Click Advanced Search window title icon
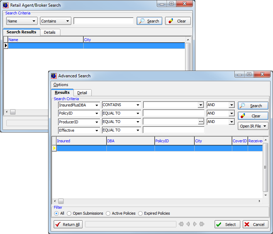 coord(54,76)
